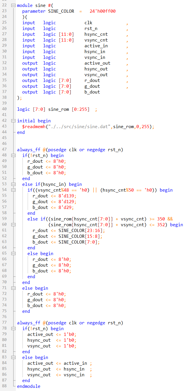Collapse the initial begin block fold marker

pos(13,121)
